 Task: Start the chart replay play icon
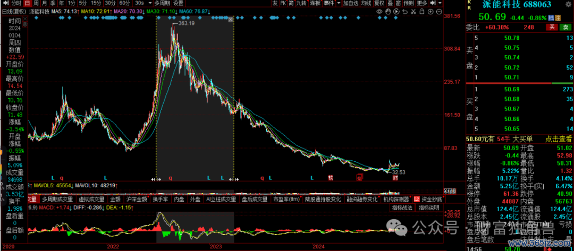point(396,12)
